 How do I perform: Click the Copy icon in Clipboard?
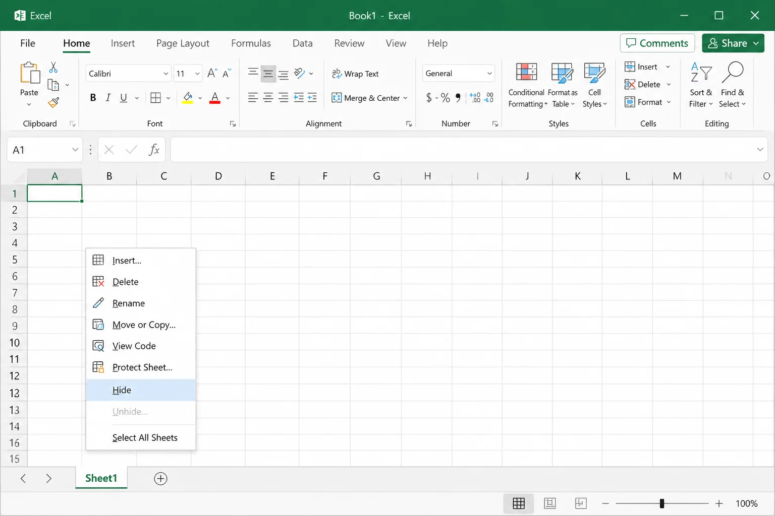click(53, 85)
